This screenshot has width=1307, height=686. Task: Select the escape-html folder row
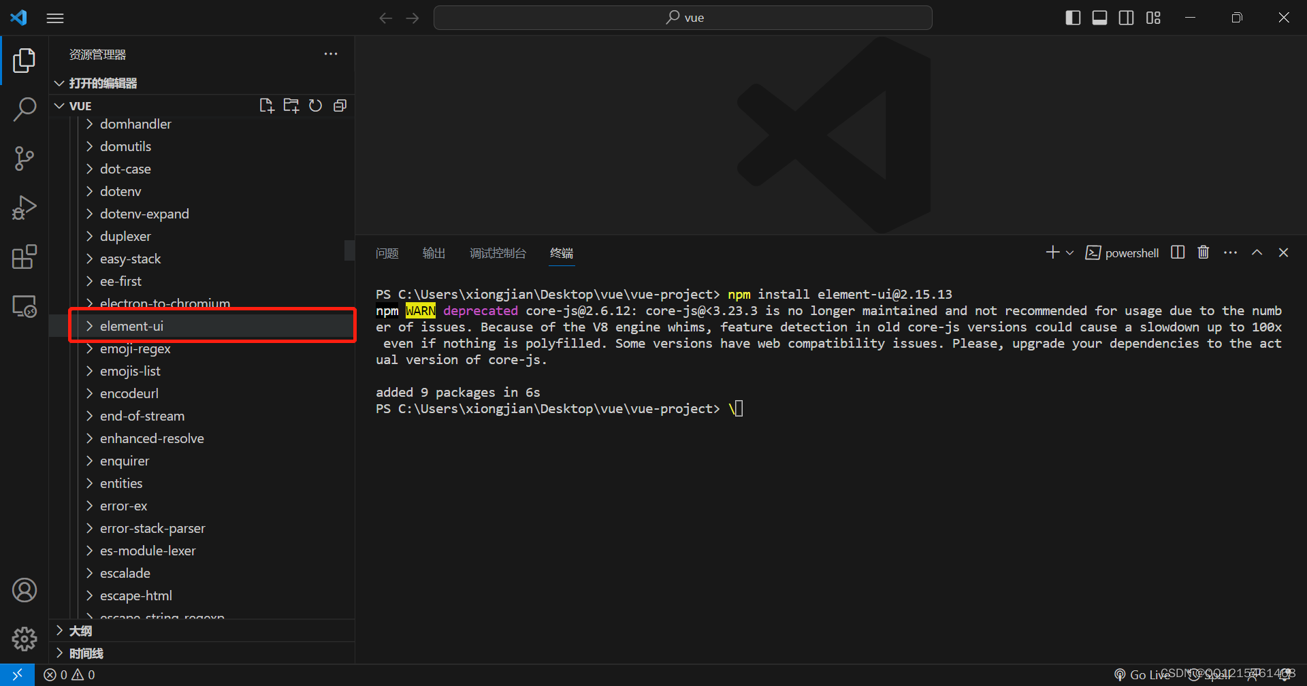(201, 595)
